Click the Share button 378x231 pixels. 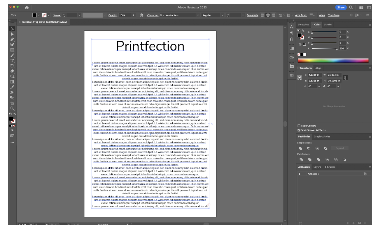click(341, 8)
